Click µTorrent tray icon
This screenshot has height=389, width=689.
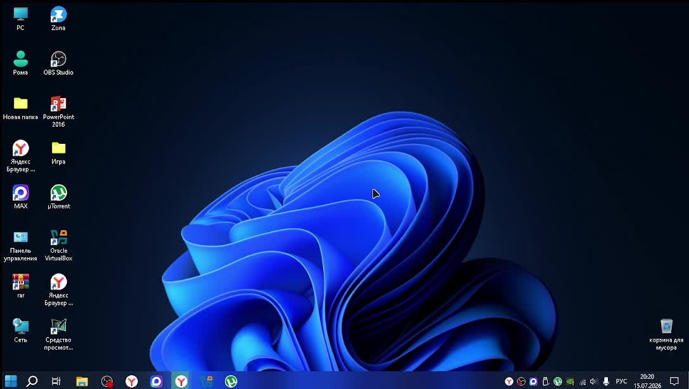pyautogui.click(x=558, y=381)
